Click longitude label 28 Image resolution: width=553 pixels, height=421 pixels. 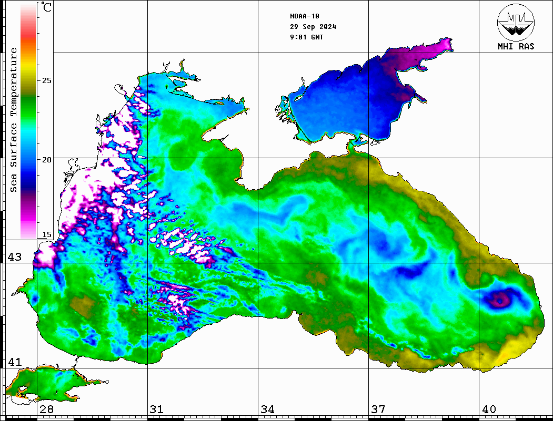46,409
